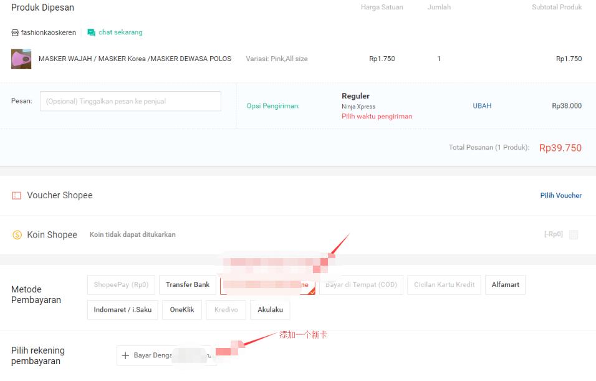Click Pilih waktu pengiriman
This screenshot has height=381, width=596.
pos(377,117)
